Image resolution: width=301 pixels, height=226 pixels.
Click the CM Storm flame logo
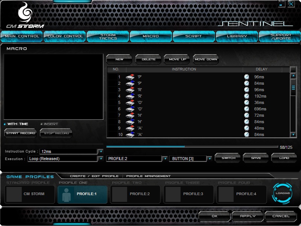pyautogui.click(x=25, y=12)
